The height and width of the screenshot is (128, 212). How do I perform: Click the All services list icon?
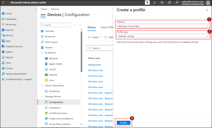point(3,24)
